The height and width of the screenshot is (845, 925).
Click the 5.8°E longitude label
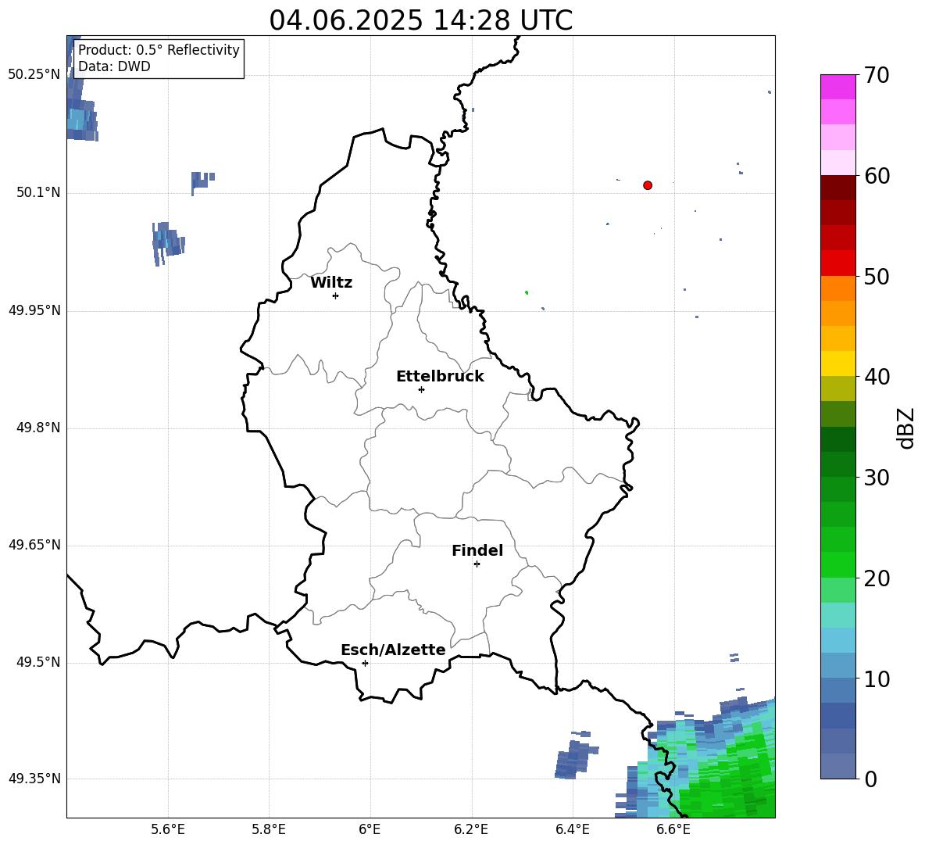[269, 829]
